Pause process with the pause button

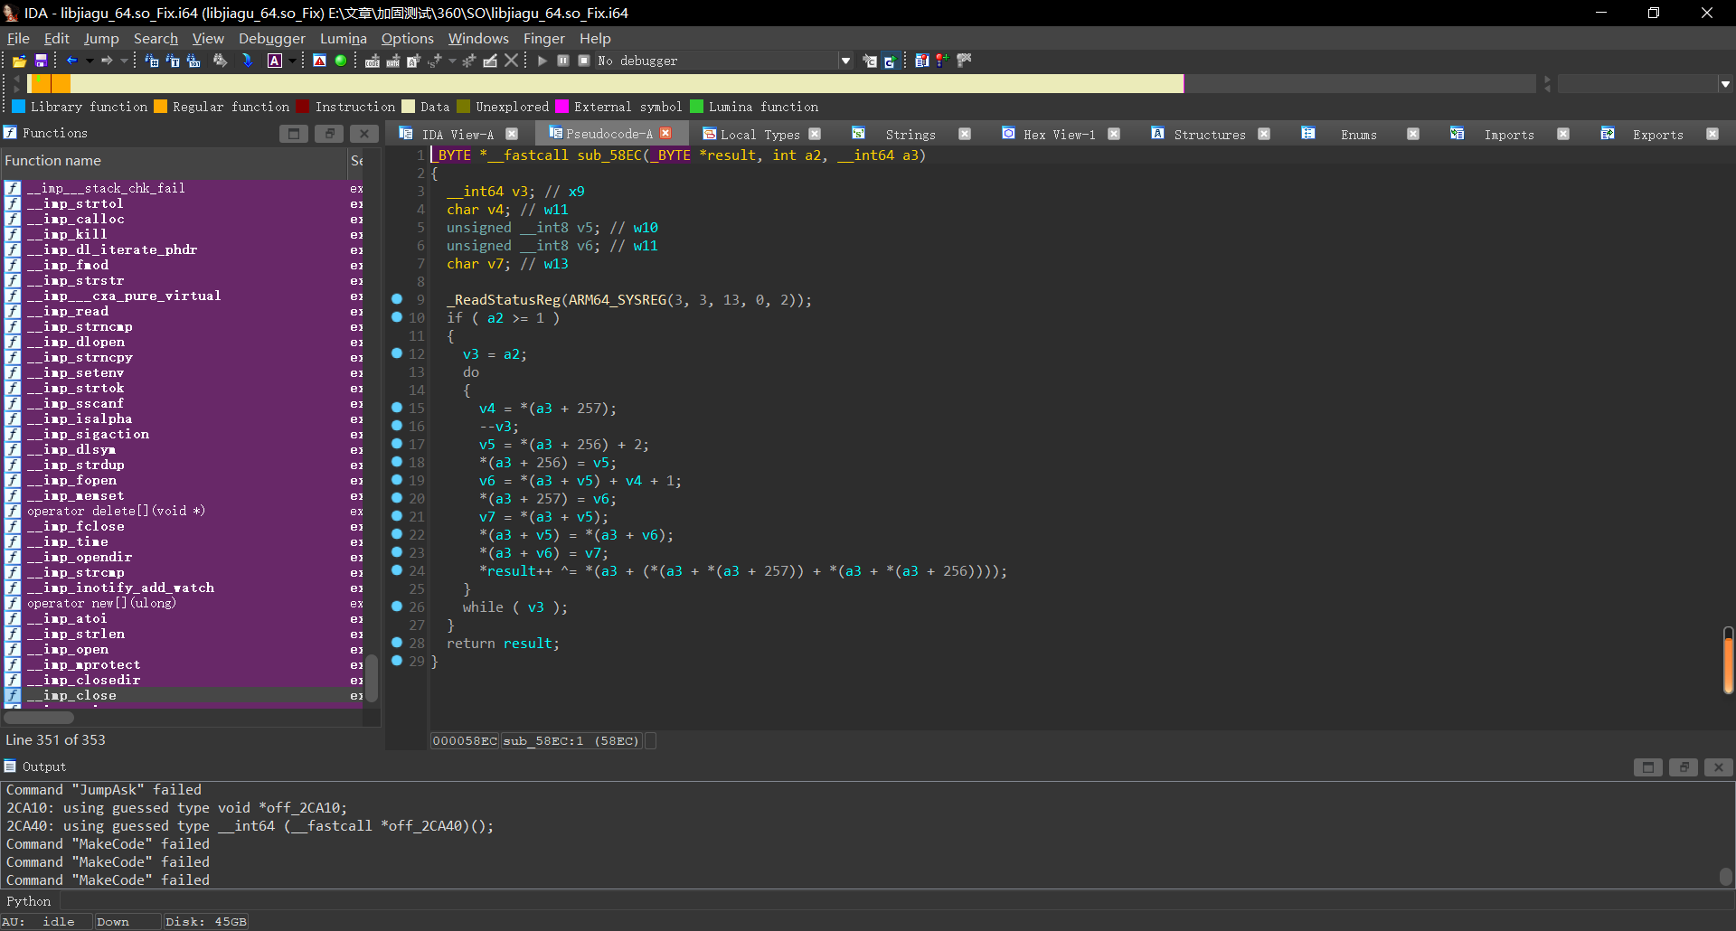(563, 61)
